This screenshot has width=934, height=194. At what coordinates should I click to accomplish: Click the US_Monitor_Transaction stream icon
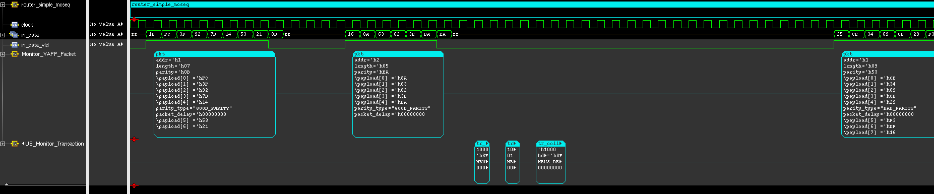point(15,144)
